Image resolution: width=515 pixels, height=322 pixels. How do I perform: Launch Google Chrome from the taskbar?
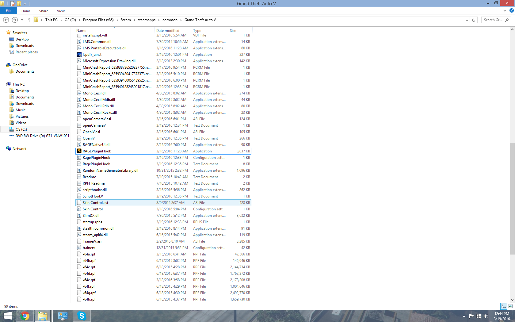click(25, 316)
